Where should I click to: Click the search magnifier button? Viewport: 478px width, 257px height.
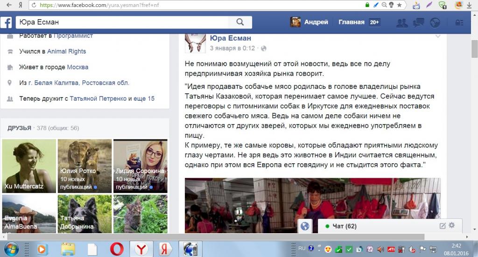(240, 22)
